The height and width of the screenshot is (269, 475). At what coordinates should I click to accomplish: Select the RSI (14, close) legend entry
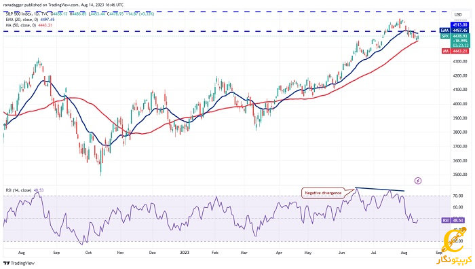click(18, 190)
